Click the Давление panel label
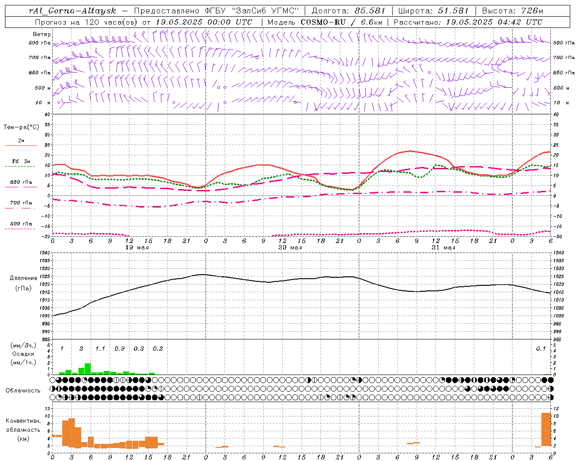 coord(23,278)
